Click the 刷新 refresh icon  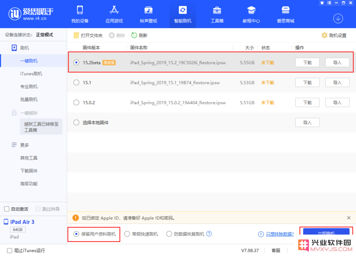134,35
